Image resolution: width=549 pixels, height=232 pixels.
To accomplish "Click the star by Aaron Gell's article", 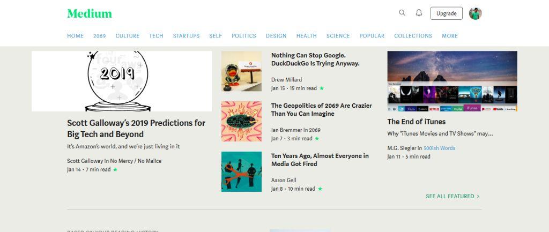I will pyautogui.click(x=320, y=189).
